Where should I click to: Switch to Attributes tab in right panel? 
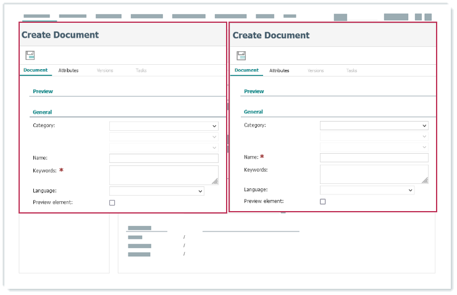click(x=279, y=70)
